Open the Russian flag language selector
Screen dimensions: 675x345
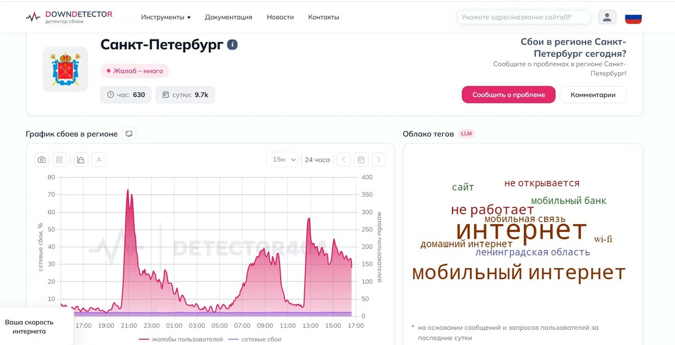633,17
